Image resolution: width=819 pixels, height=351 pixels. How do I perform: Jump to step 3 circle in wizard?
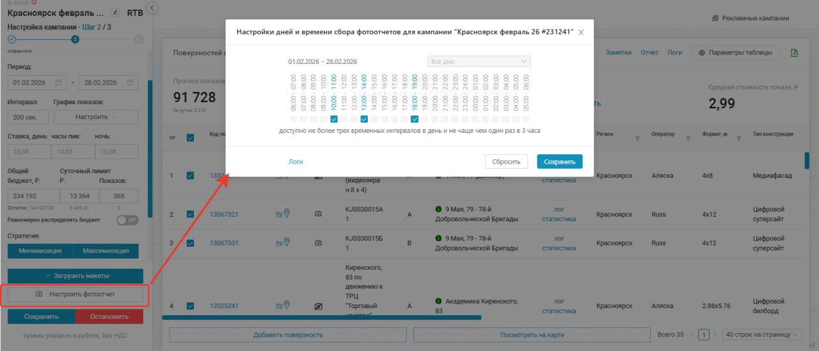tap(139, 39)
